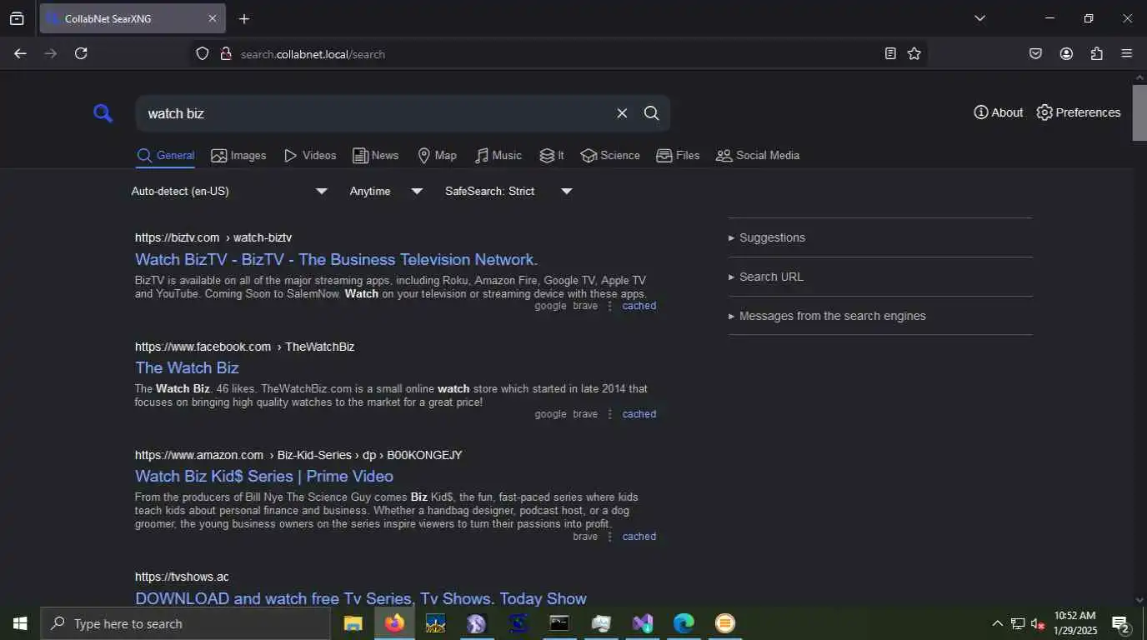
Task: Open Extensions puzzle icon
Action: pyautogui.click(x=1097, y=53)
